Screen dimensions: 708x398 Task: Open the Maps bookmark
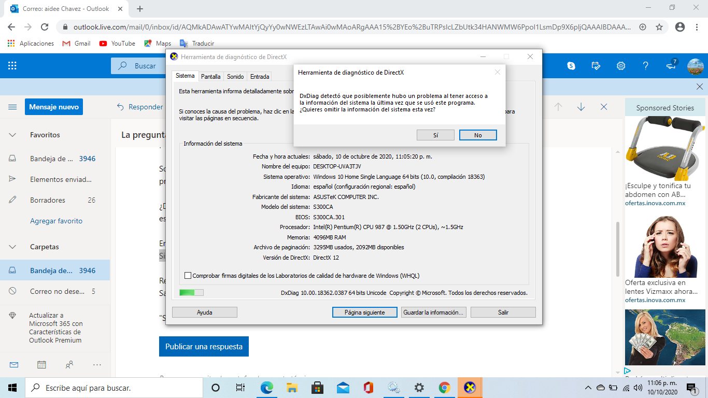coord(158,44)
